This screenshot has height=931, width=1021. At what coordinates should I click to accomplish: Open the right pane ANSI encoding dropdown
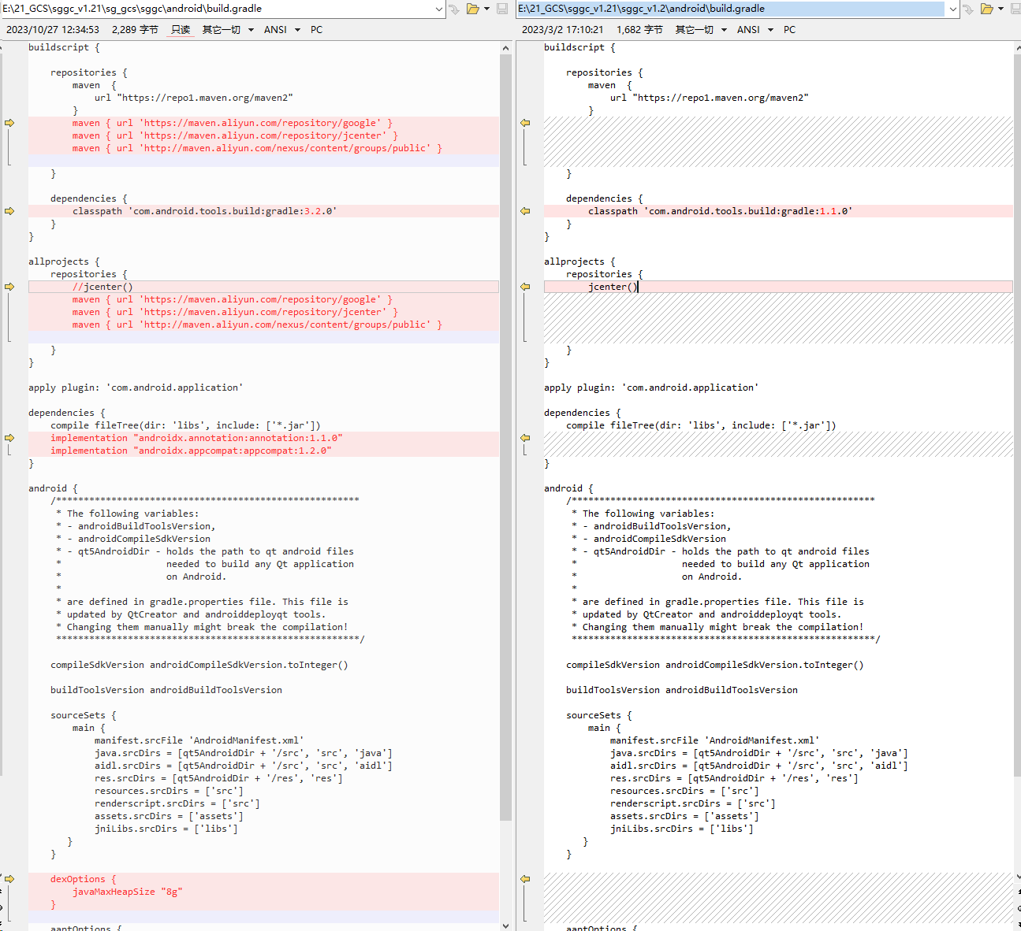[x=755, y=30]
